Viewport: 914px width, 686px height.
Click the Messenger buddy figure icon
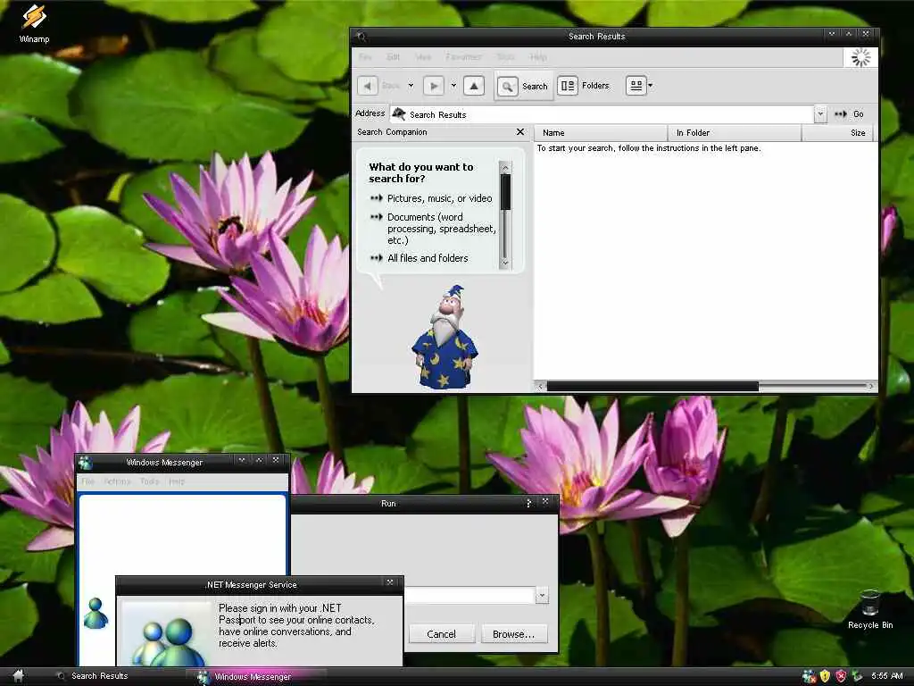click(x=96, y=613)
